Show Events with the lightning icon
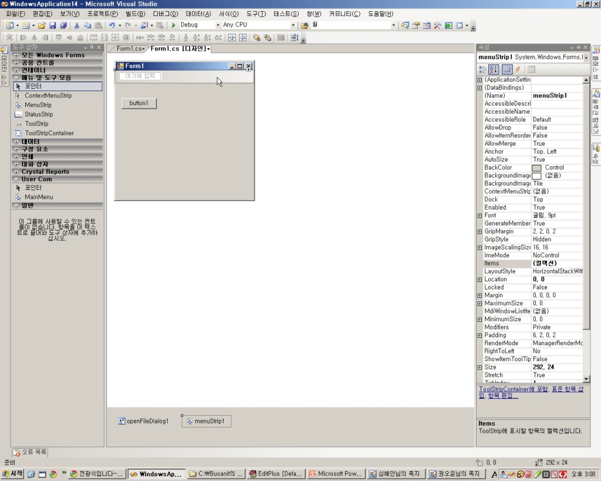 (518, 69)
